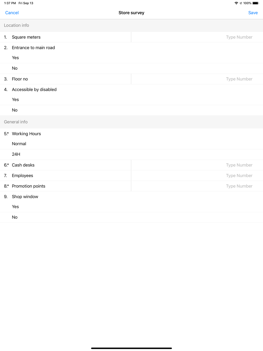263x351 pixels.
Task: Focus the Floor no number field
Action: 197,79
